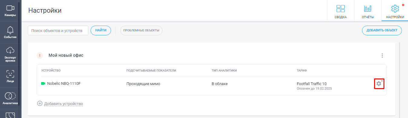408x118 pixels.
Task: Click the Добавить объект button
Action: click(382, 30)
